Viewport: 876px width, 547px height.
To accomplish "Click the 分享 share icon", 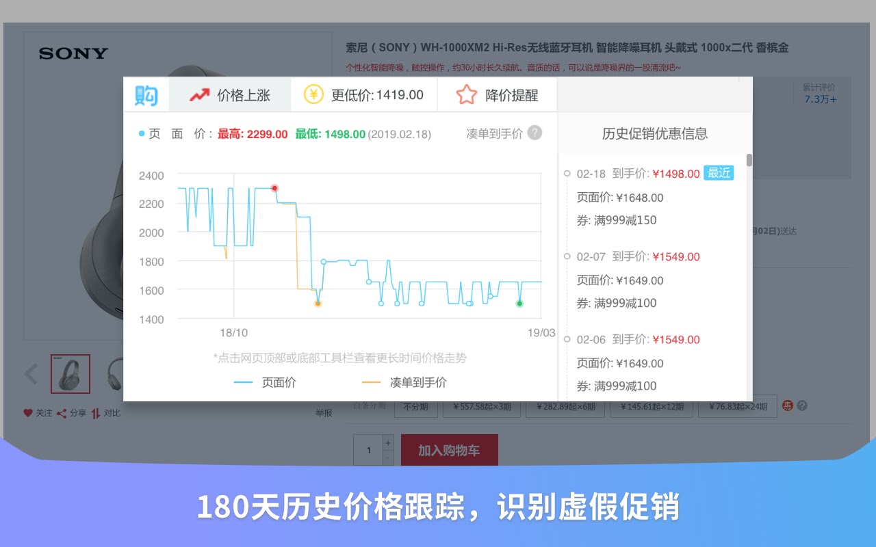I will 62,413.
